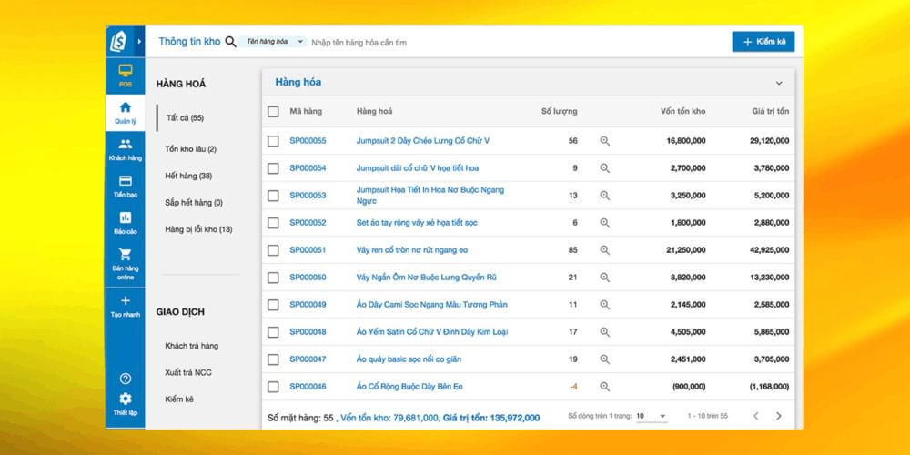Select Hàng bị lỗi kho (13) filter
The width and height of the screenshot is (910, 455).
click(x=198, y=229)
